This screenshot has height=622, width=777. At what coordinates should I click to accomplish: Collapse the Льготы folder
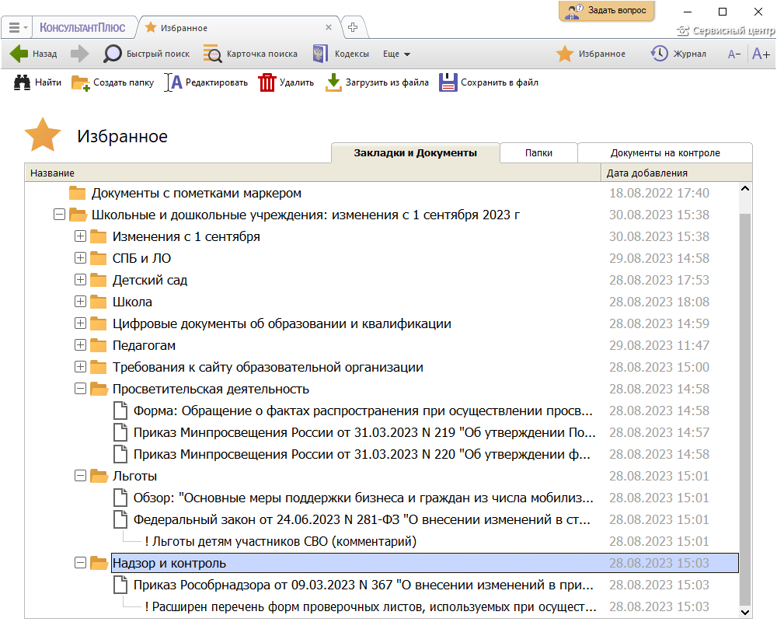click(x=80, y=476)
